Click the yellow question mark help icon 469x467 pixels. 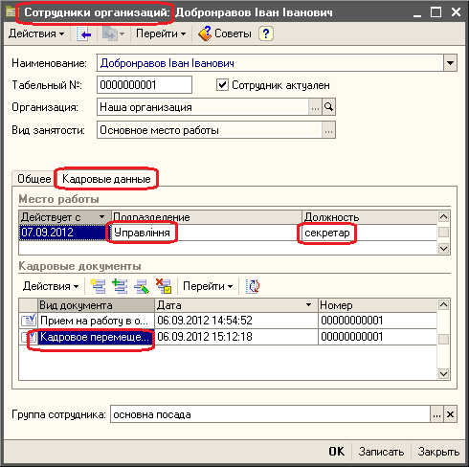click(x=266, y=33)
